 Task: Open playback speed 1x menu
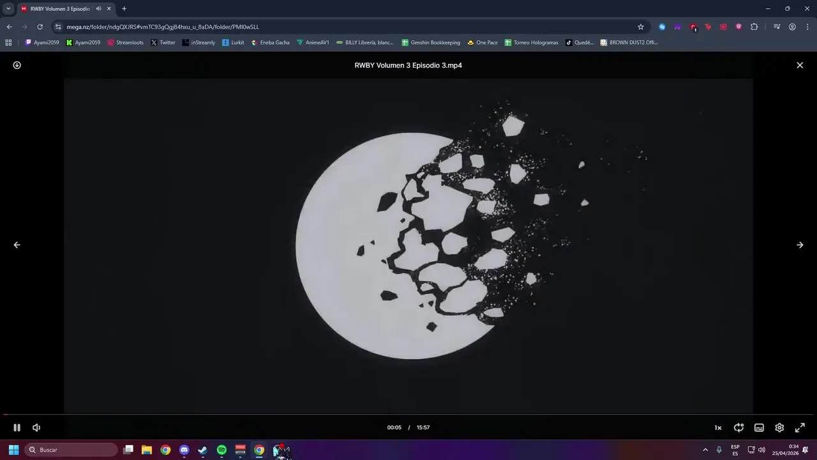point(718,427)
